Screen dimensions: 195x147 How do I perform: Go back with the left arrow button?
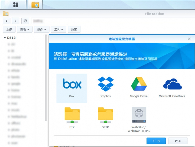tap(6, 21)
